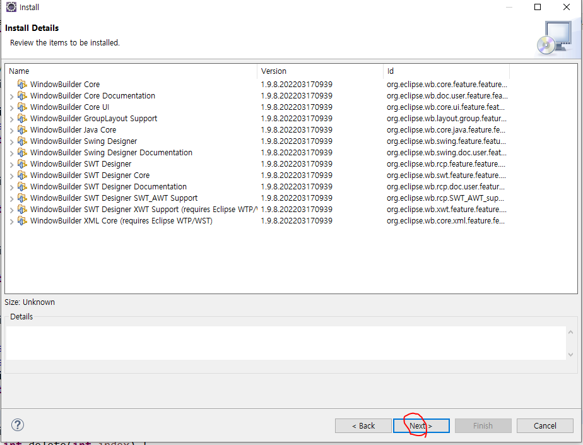Sort by the Name column header
Screen dimensions: 583x445
pyautogui.click(x=131, y=71)
